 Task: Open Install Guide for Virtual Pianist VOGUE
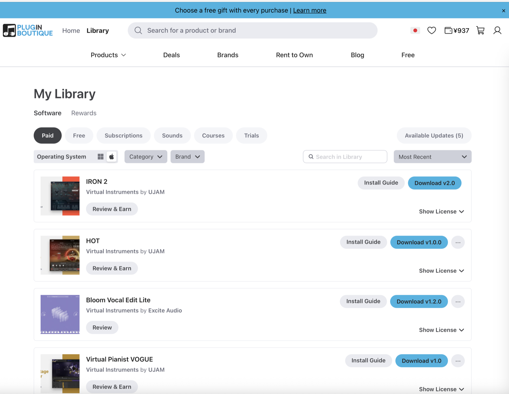368,360
